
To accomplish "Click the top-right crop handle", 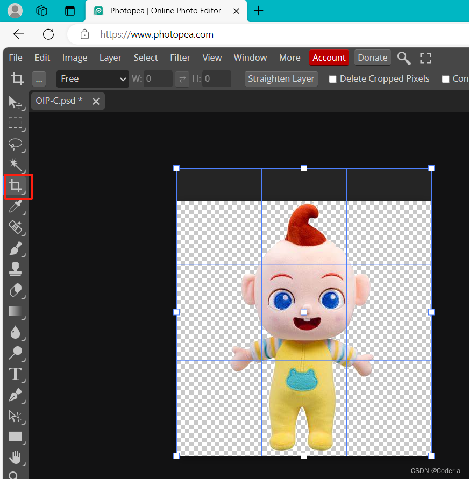I will click(x=431, y=168).
